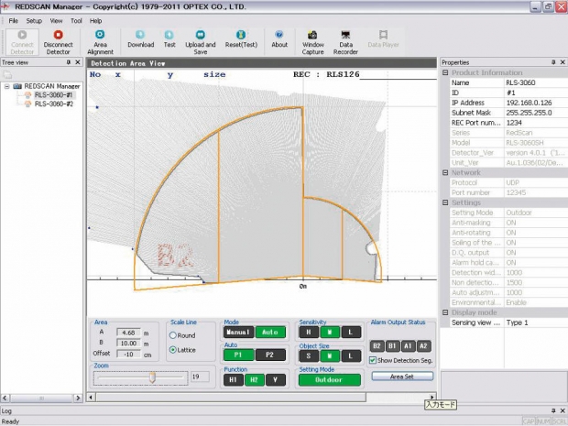Select Auto preset P2
This screenshot has width=568, height=426.
(x=270, y=355)
